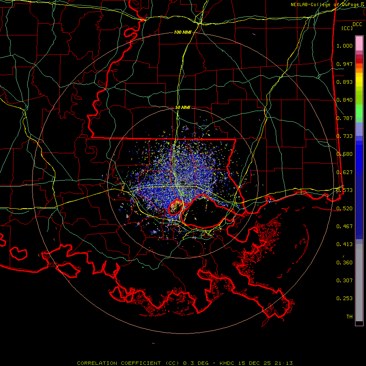Click the 0.253 legend value
This screenshot has height=366, width=366.
point(344,298)
